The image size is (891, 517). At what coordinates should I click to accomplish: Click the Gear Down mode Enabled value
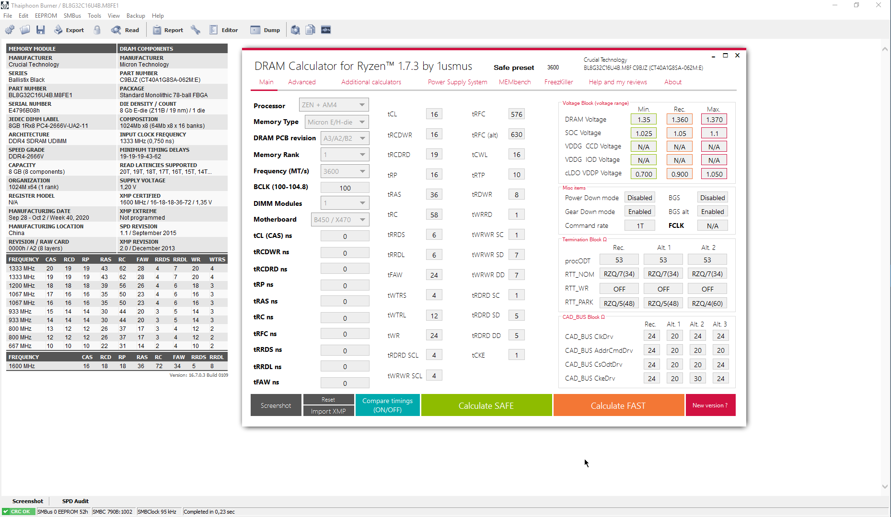639,212
